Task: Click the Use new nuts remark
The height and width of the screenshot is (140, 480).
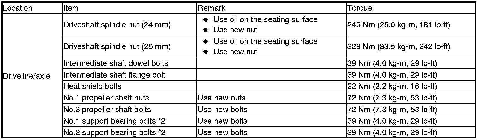Action: [221, 98]
